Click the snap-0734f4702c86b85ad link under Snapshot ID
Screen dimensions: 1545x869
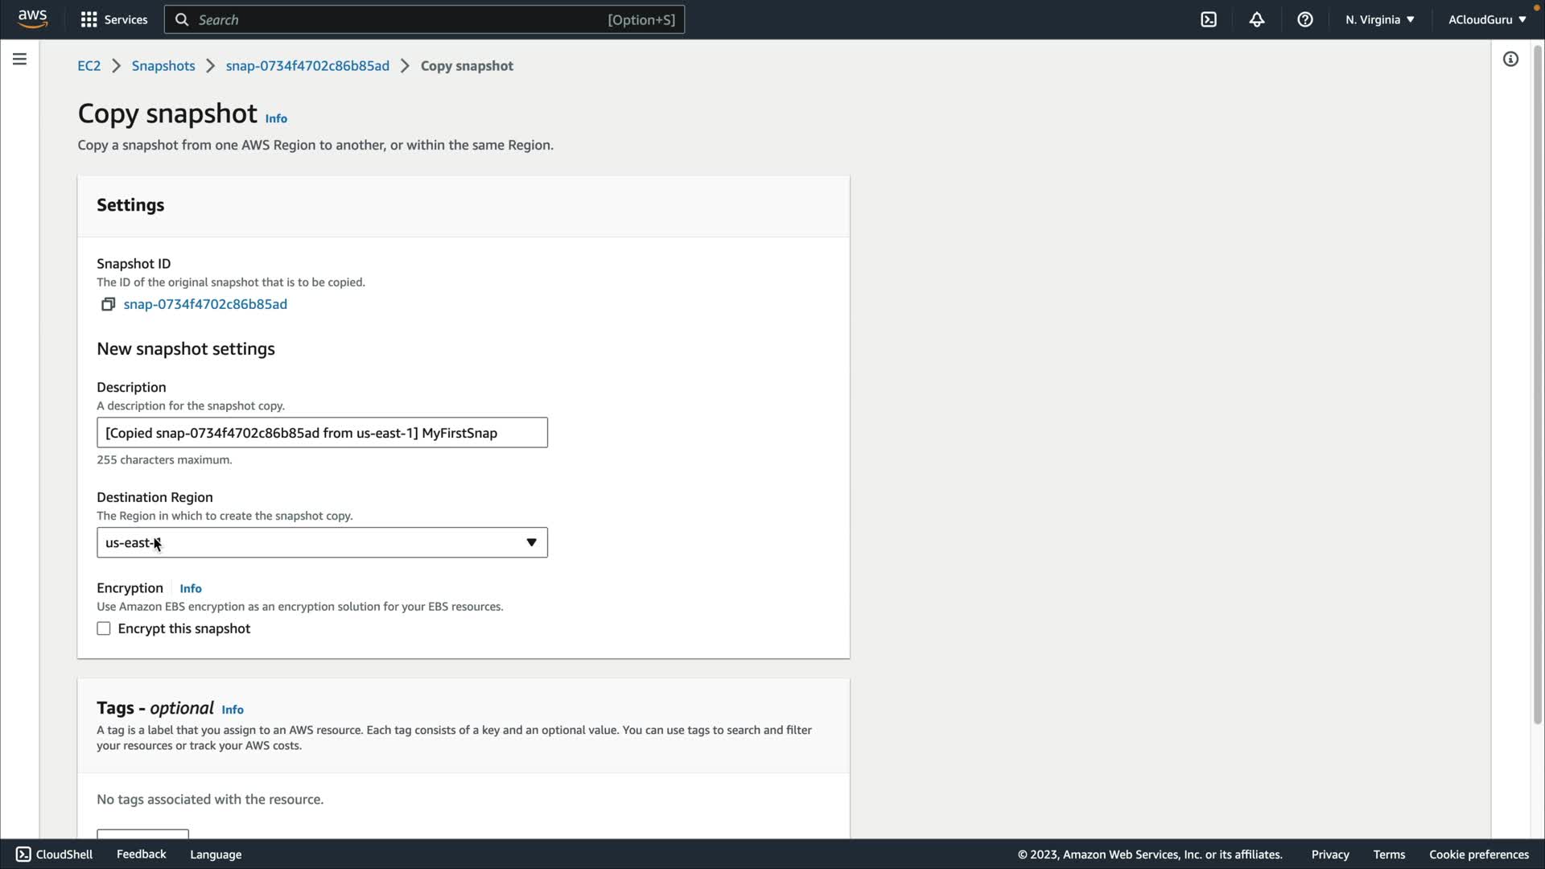coord(205,304)
